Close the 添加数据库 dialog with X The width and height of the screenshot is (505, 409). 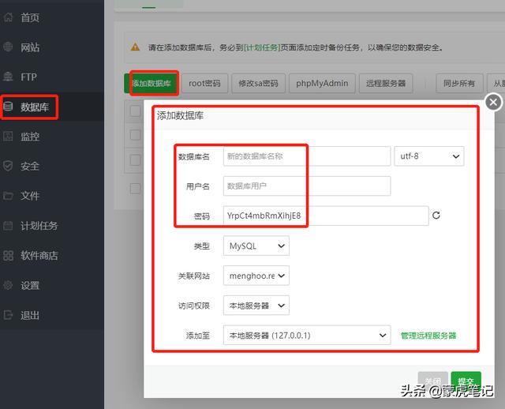tap(493, 103)
